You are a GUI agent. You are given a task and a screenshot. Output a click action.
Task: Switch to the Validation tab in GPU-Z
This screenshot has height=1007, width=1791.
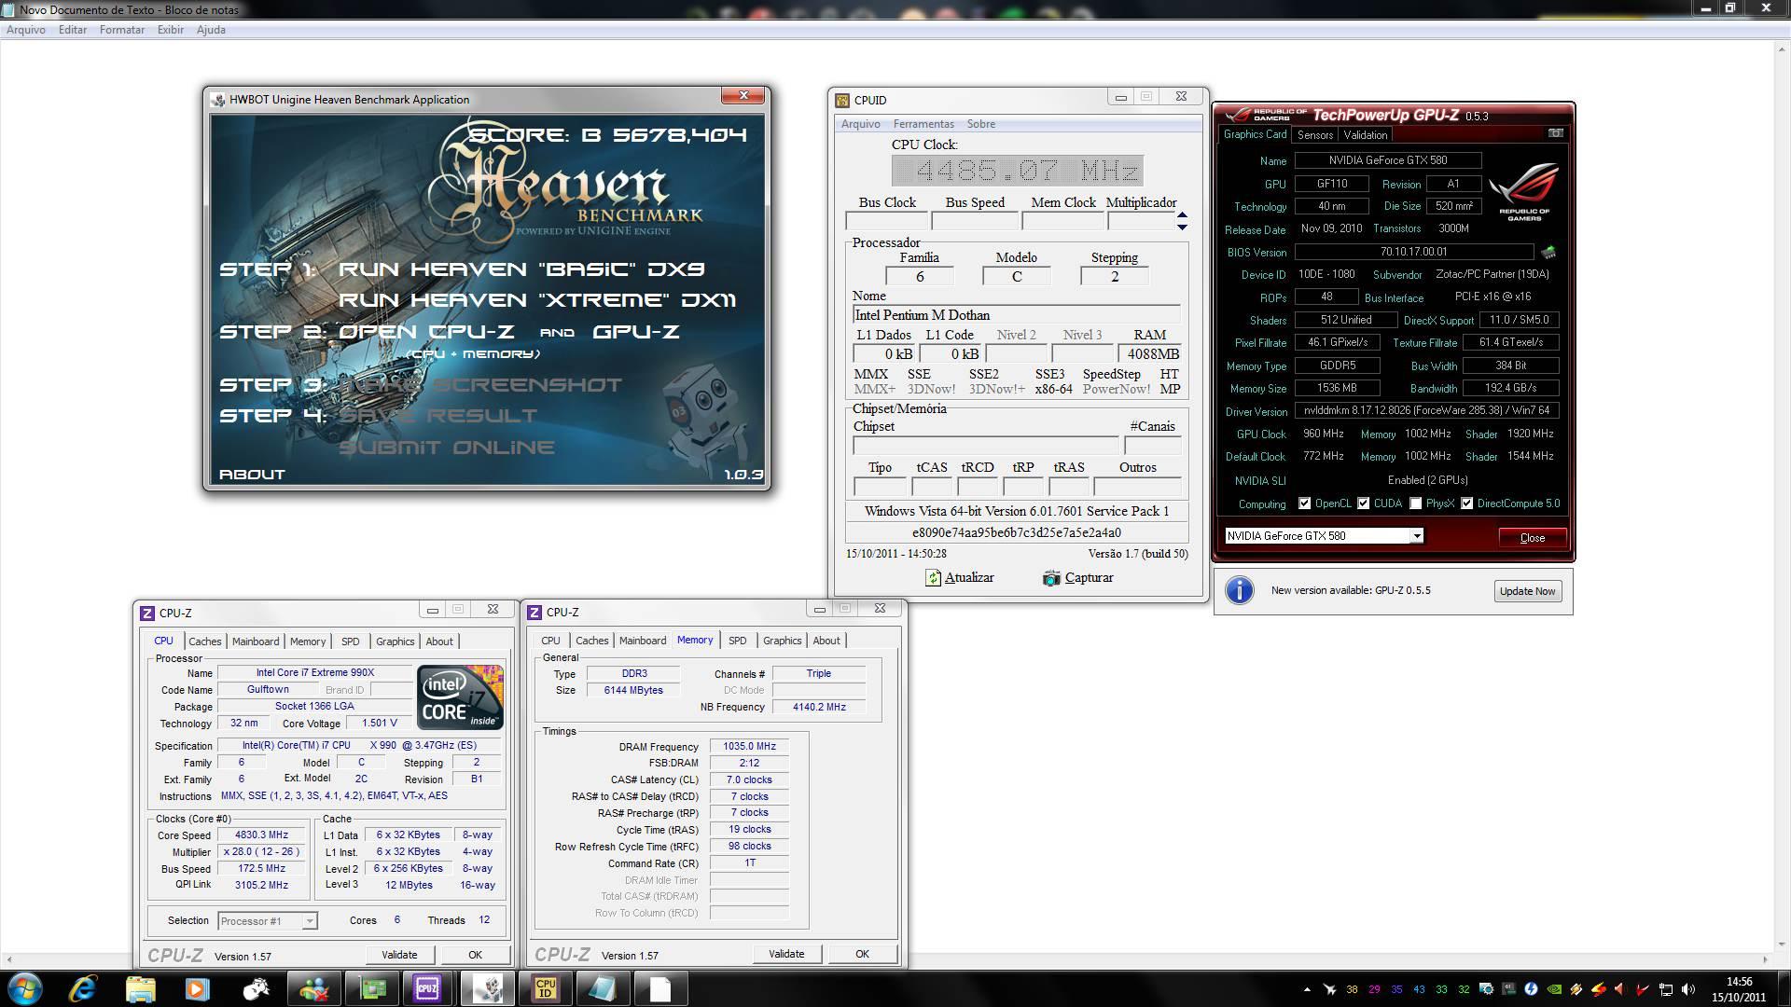pos(1366,134)
